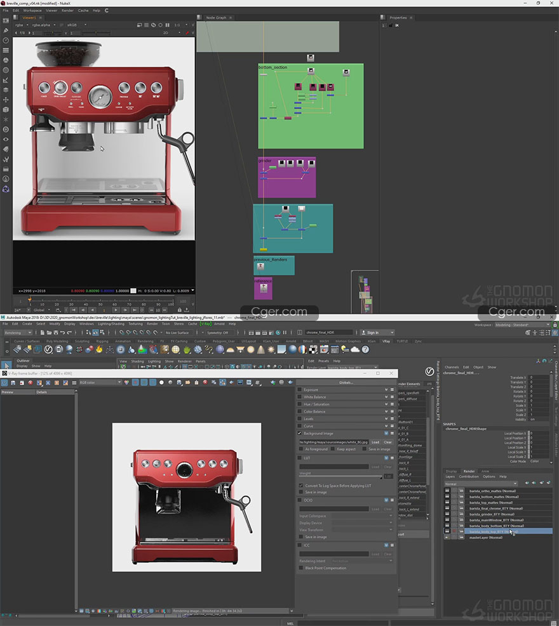559x626 pixels.
Task: Click the sun light icon on Maya's VRay shelf
Action: pyautogui.click(x=271, y=350)
